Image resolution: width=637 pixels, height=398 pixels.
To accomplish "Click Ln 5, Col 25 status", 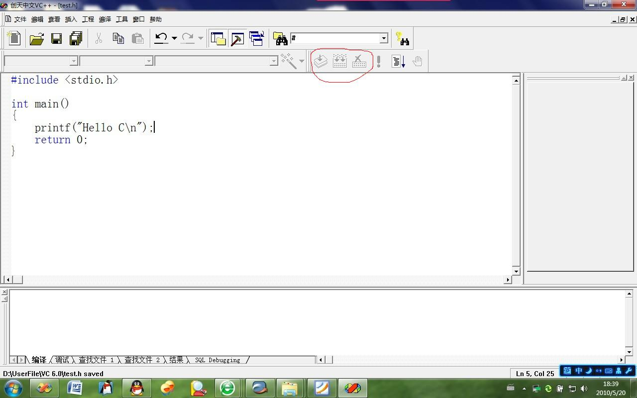I will point(535,374).
